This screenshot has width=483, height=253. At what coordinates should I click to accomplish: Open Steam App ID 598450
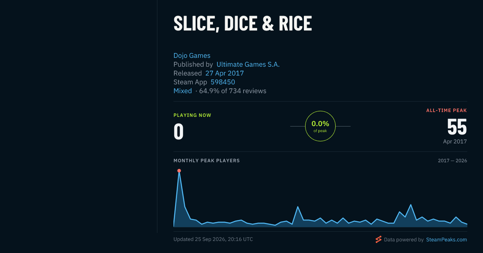223,82
